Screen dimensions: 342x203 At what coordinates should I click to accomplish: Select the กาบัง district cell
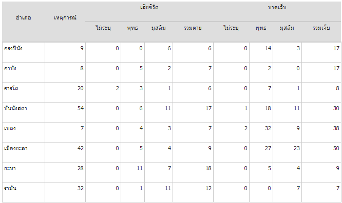24,72
